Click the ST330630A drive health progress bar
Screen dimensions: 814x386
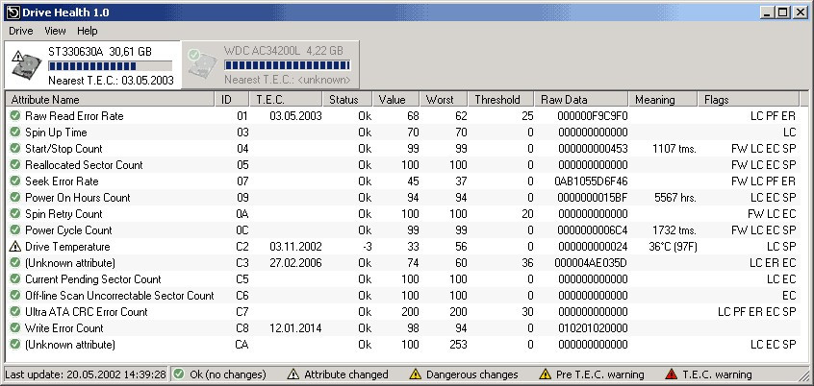(x=110, y=66)
